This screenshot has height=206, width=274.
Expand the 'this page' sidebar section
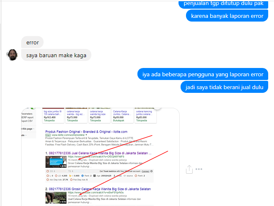pos(28,129)
